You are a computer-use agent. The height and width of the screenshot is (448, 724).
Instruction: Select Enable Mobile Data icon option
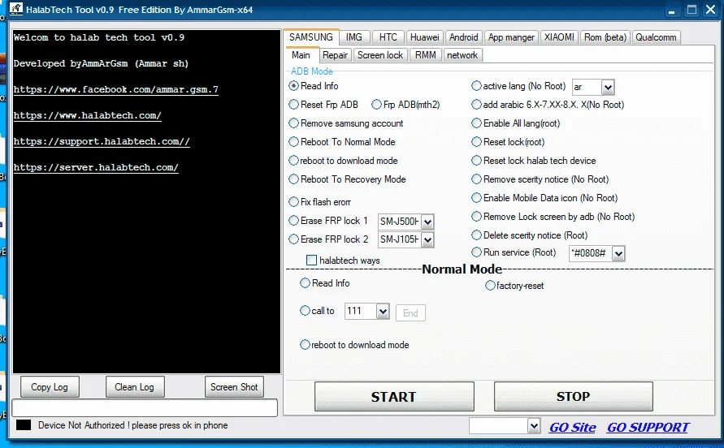476,198
